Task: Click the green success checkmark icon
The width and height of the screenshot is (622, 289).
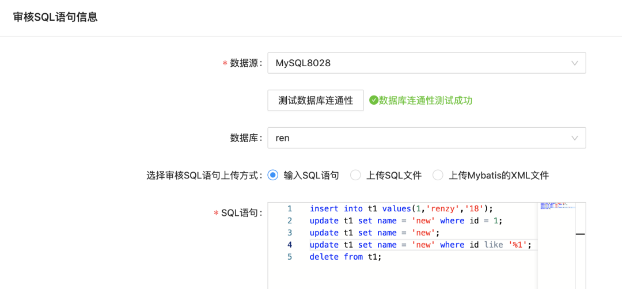Action: point(373,100)
